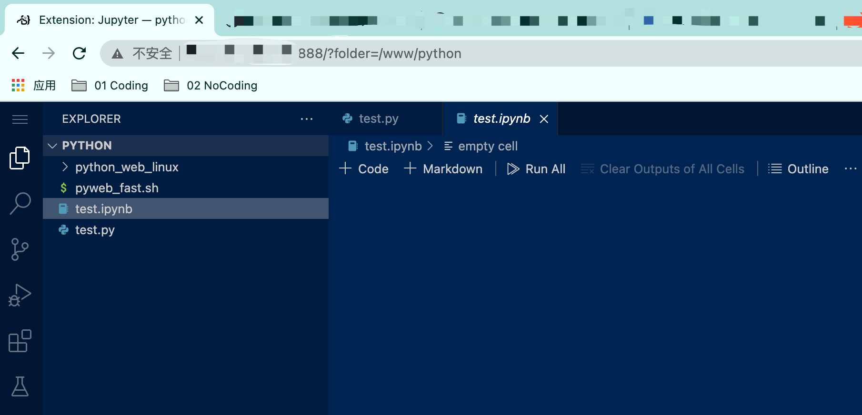The height and width of the screenshot is (415, 862).
Task: Add a new Markdown cell
Action: pyautogui.click(x=443, y=169)
